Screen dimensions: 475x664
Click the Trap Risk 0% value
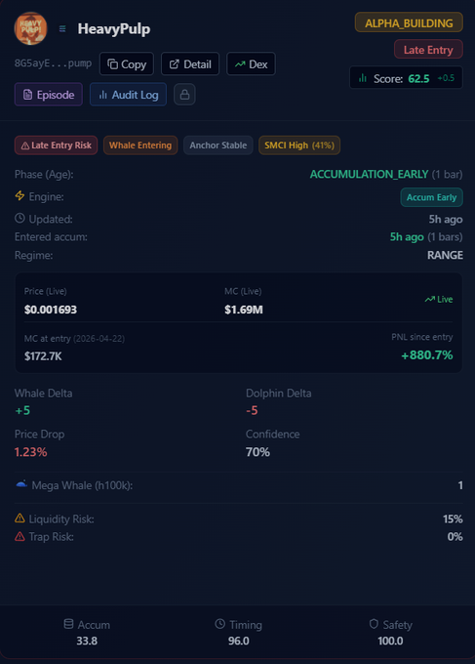[455, 536]
